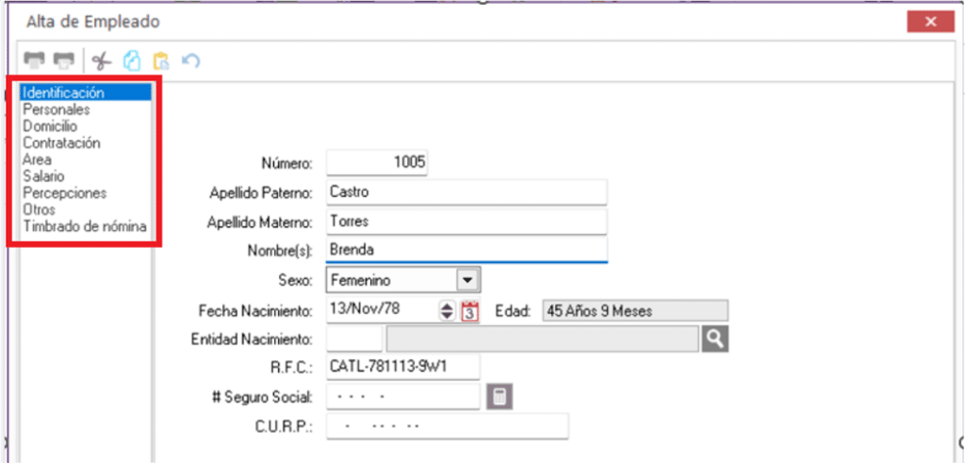Screen dimensions: 965x463
Task: Click the first printer icon in toolbar
Action: [x=35, y=60]
